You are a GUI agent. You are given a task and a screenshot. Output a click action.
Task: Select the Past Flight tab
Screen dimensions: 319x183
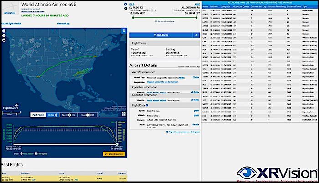(38, 115)
